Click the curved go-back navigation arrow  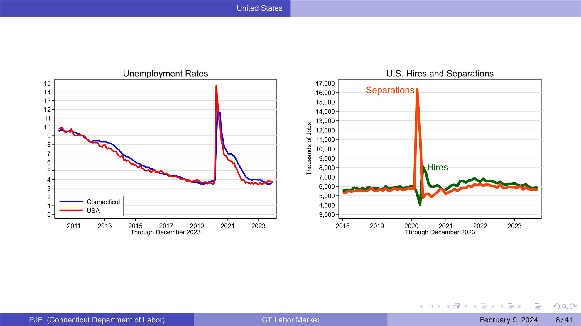pos(556,306)
